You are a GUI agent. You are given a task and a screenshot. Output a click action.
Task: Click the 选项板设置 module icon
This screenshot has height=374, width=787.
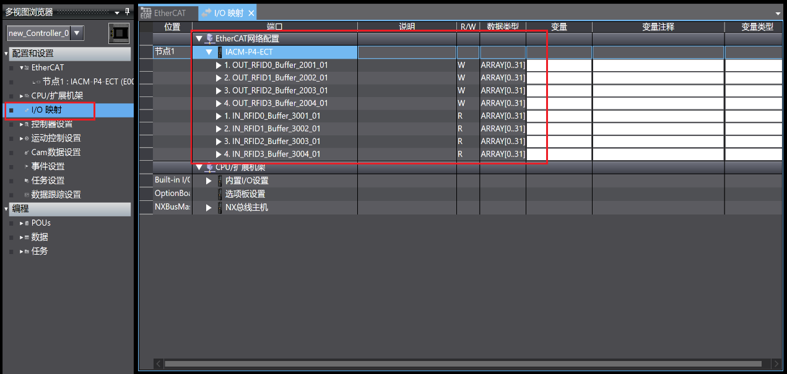point(220,194)
